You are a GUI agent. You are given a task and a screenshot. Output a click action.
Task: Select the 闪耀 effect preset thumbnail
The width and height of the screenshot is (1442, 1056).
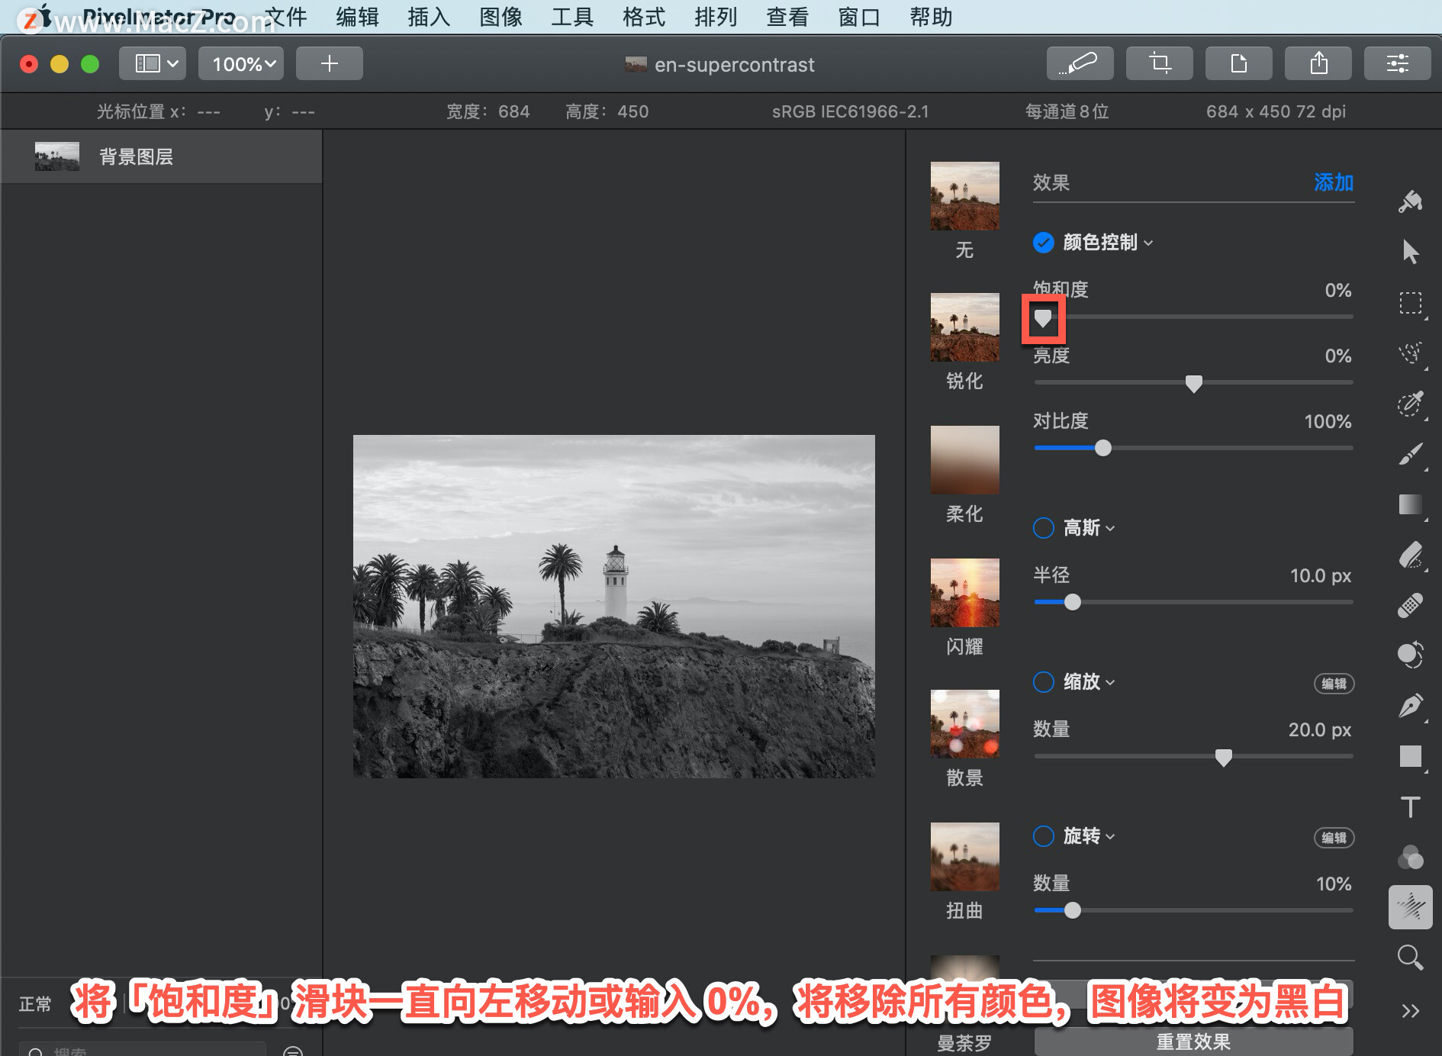pyautogui.click(x=964, y=593)
